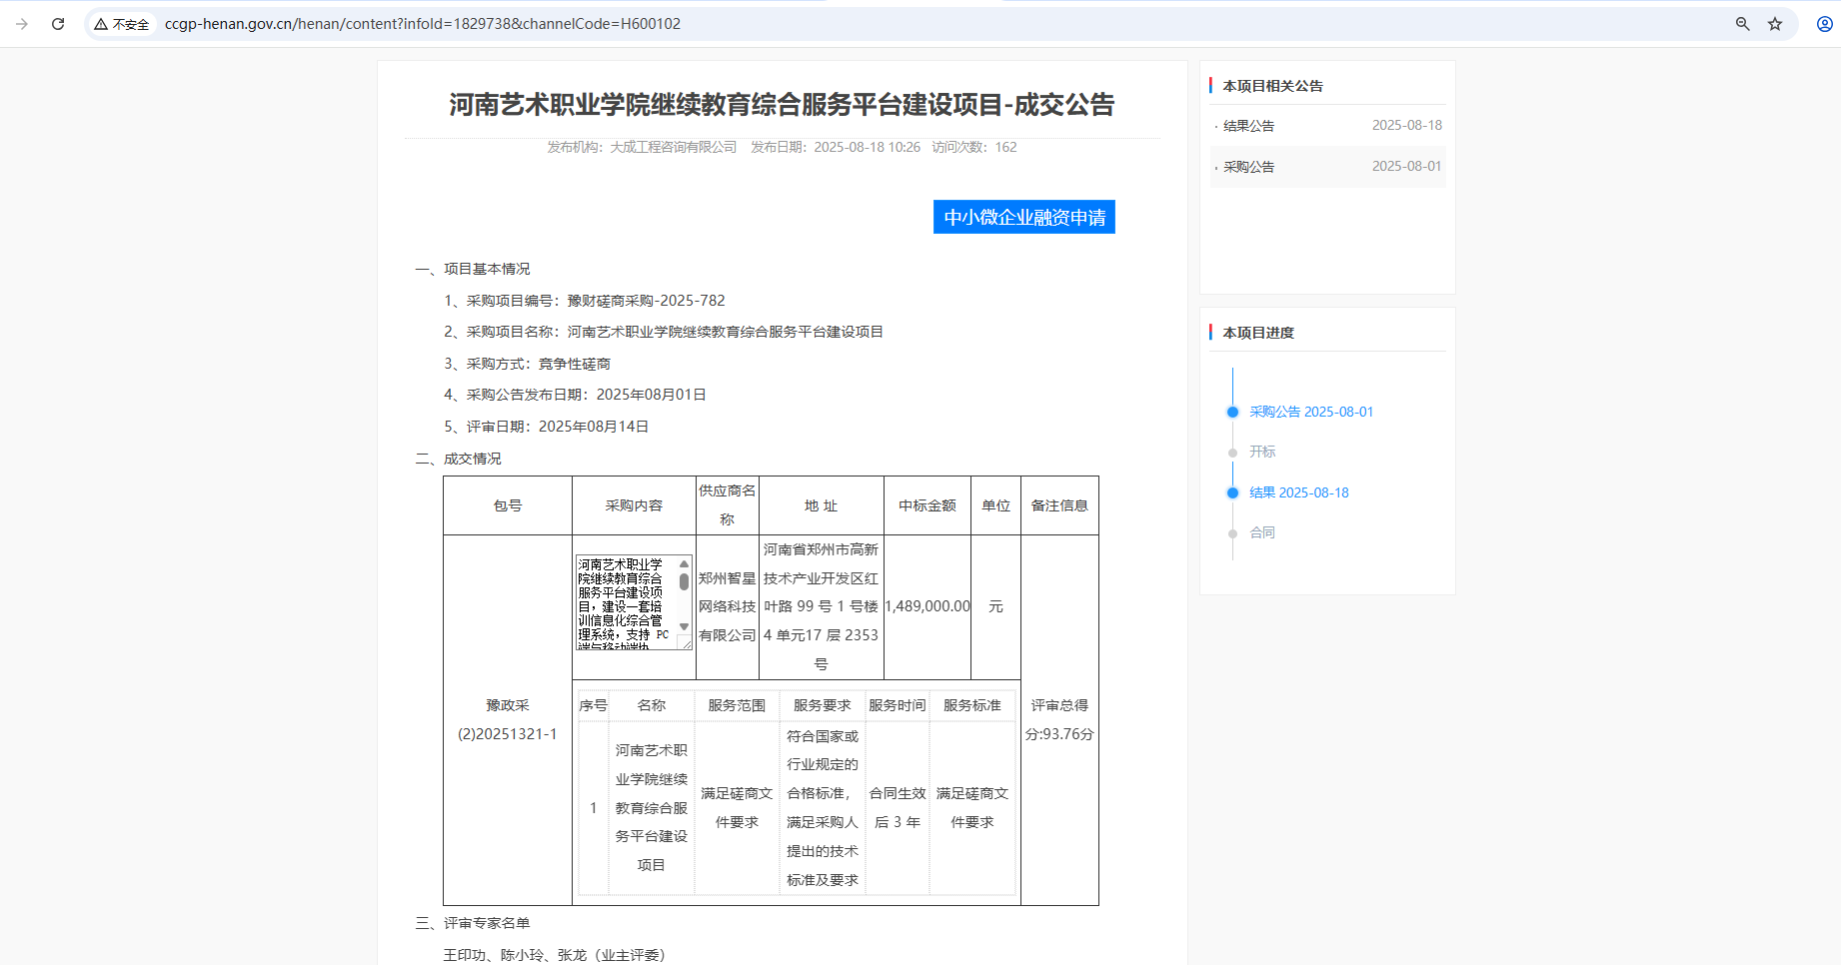Viewport: 1841px width, 965px height.
Task: Click the scroll-down arrow inside 采购内容 cell
Action: coord(684,627)
